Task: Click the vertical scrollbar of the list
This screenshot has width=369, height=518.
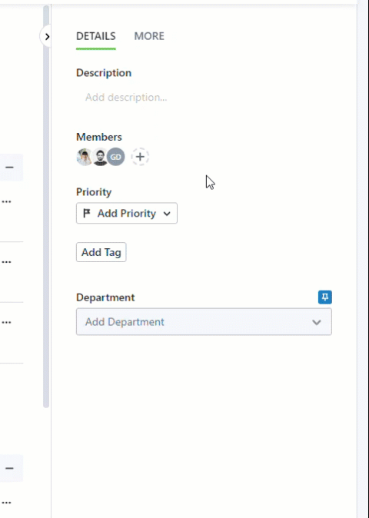Action: tap(46, 207)
